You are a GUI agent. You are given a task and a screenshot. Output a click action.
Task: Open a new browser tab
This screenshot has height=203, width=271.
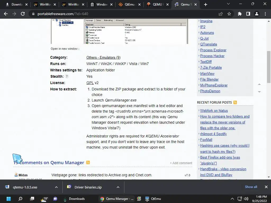[x=205, y=4]
